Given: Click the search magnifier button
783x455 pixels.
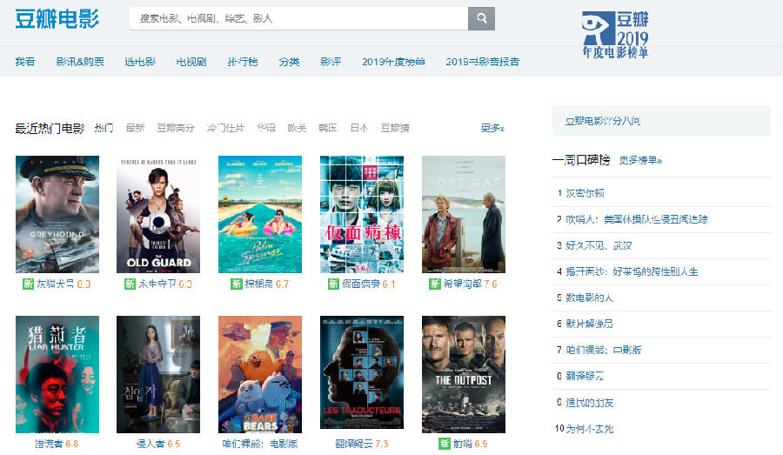Looking at the screenshot, I should pyautogui.click(x=481, y=18).
